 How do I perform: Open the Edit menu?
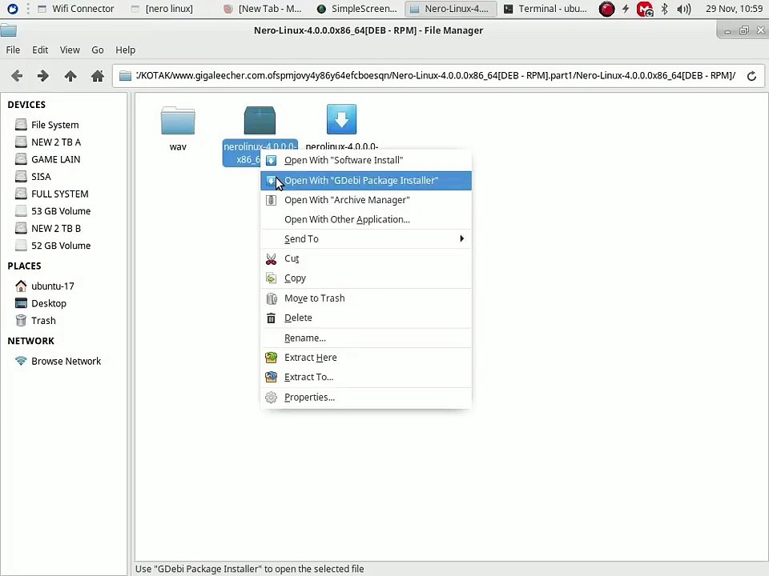coord(40,50)
